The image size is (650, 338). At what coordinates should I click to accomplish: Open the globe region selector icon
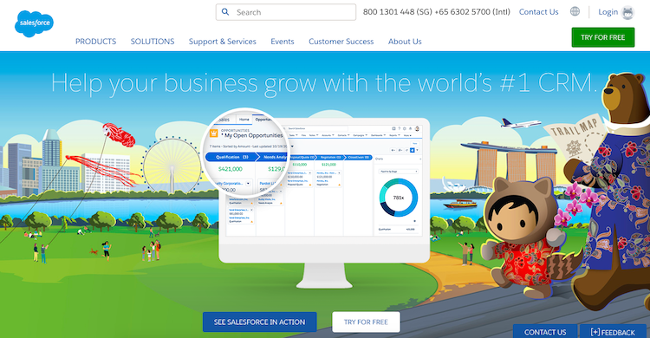coord(575,11)
